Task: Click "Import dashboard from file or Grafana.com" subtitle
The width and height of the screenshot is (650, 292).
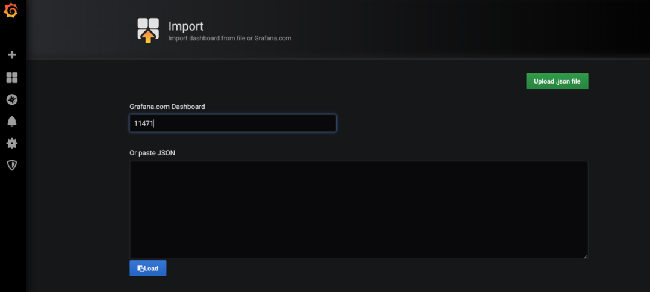Action: (230, 38)
